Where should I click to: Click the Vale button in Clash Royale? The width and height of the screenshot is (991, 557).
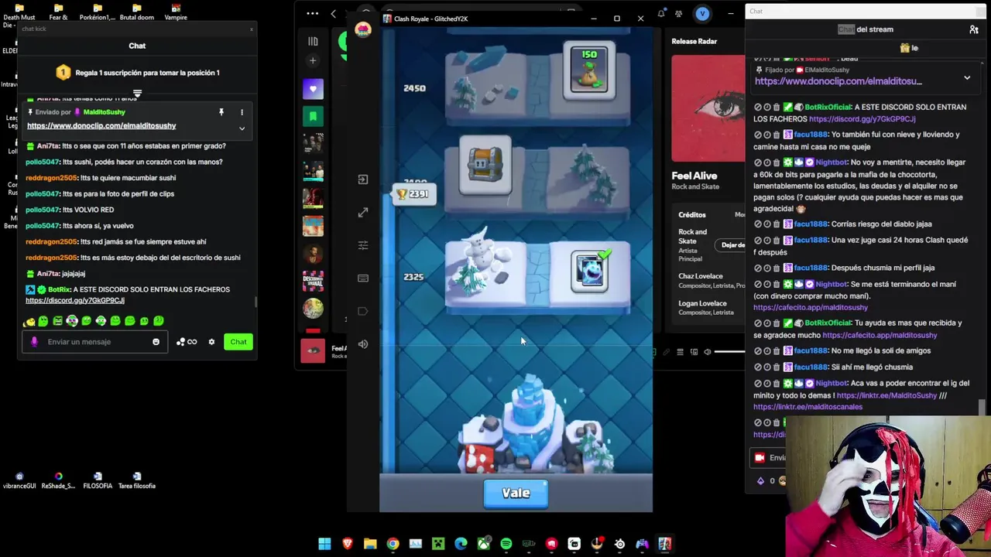(516, 493)
